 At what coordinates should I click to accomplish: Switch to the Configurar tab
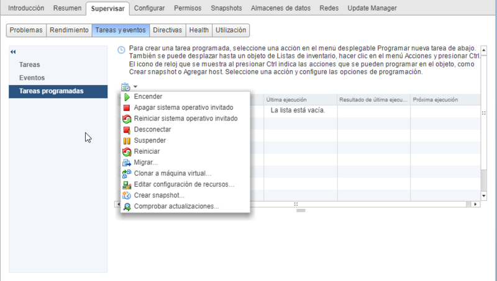[x=149, y=8]
